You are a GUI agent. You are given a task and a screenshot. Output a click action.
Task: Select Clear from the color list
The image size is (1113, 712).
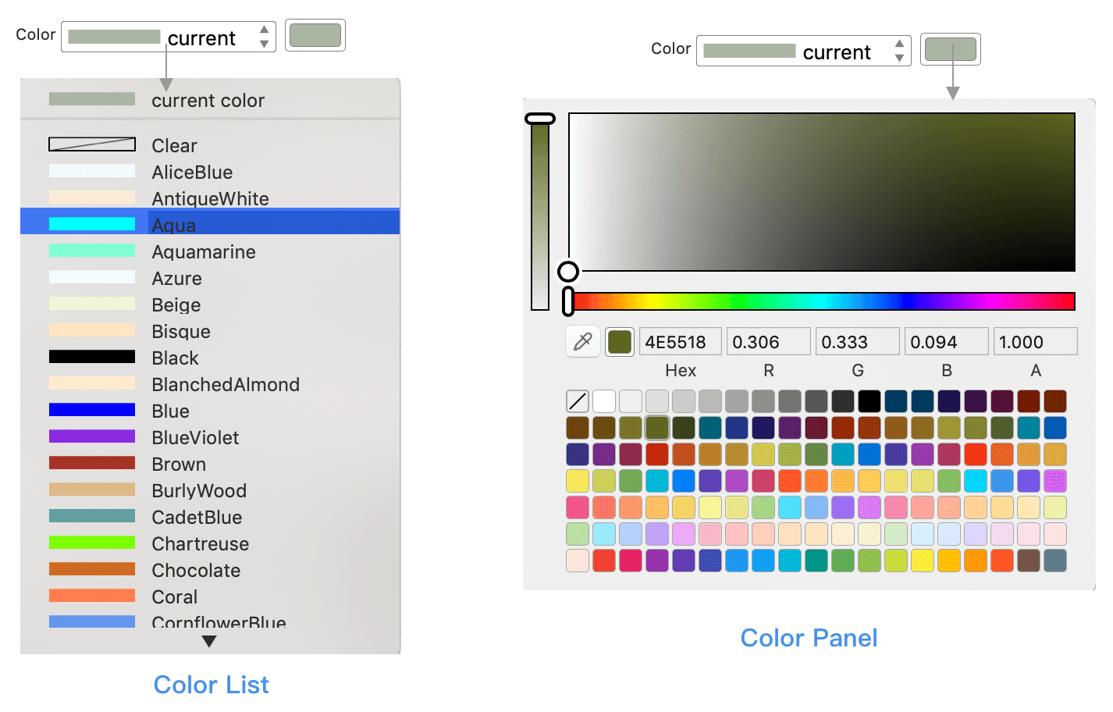click(x=210, y=145)
